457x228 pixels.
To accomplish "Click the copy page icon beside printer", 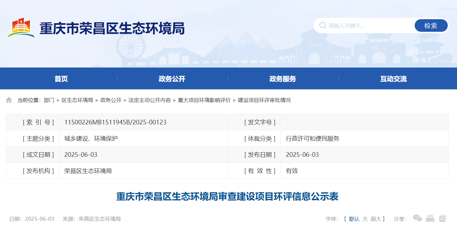I will pyautogui.click(x=443, y=218).
